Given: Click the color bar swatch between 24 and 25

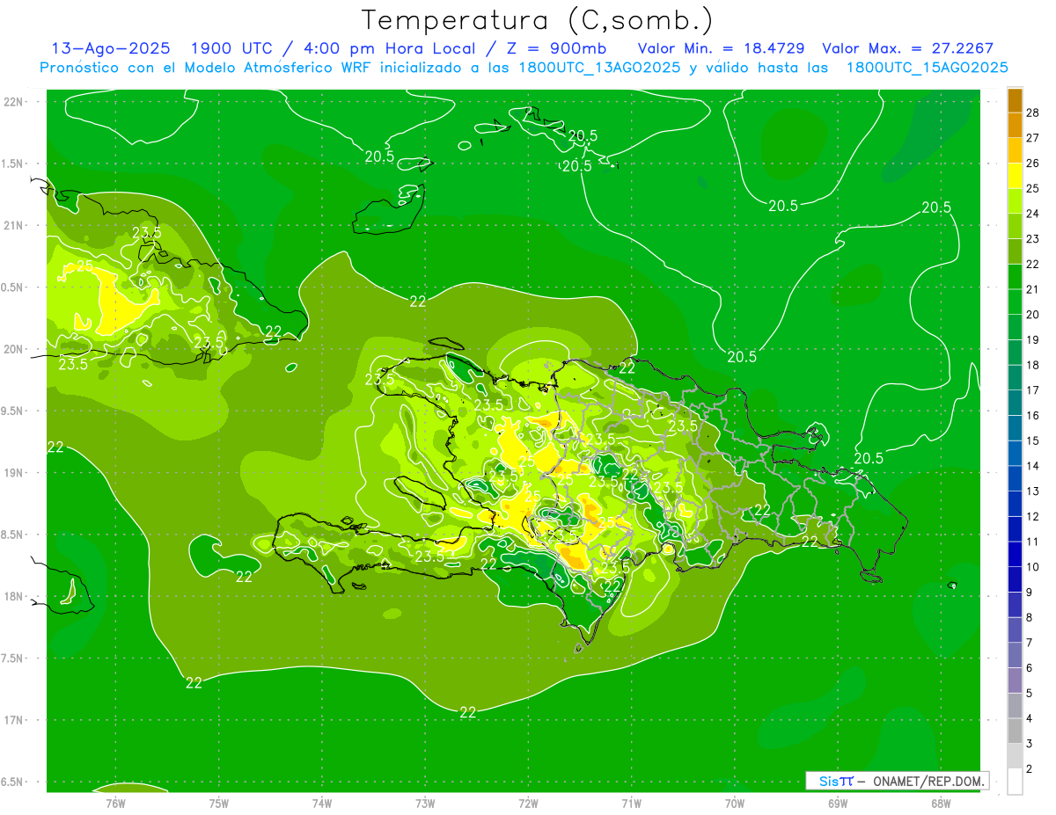Looking at the screenshot, I should (1015, 201).
